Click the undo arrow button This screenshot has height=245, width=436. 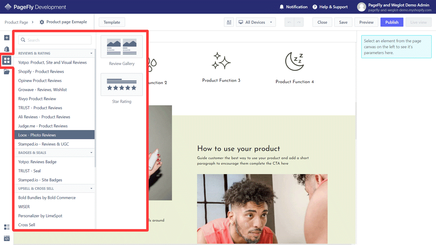290,22
